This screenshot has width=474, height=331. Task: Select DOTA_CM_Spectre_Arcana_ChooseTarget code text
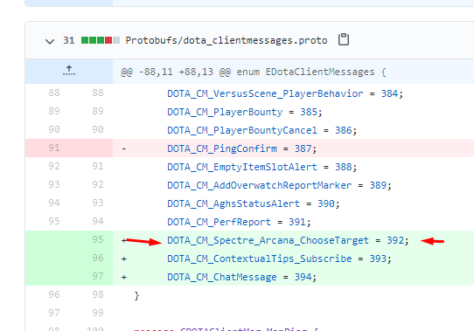(268, 240)
